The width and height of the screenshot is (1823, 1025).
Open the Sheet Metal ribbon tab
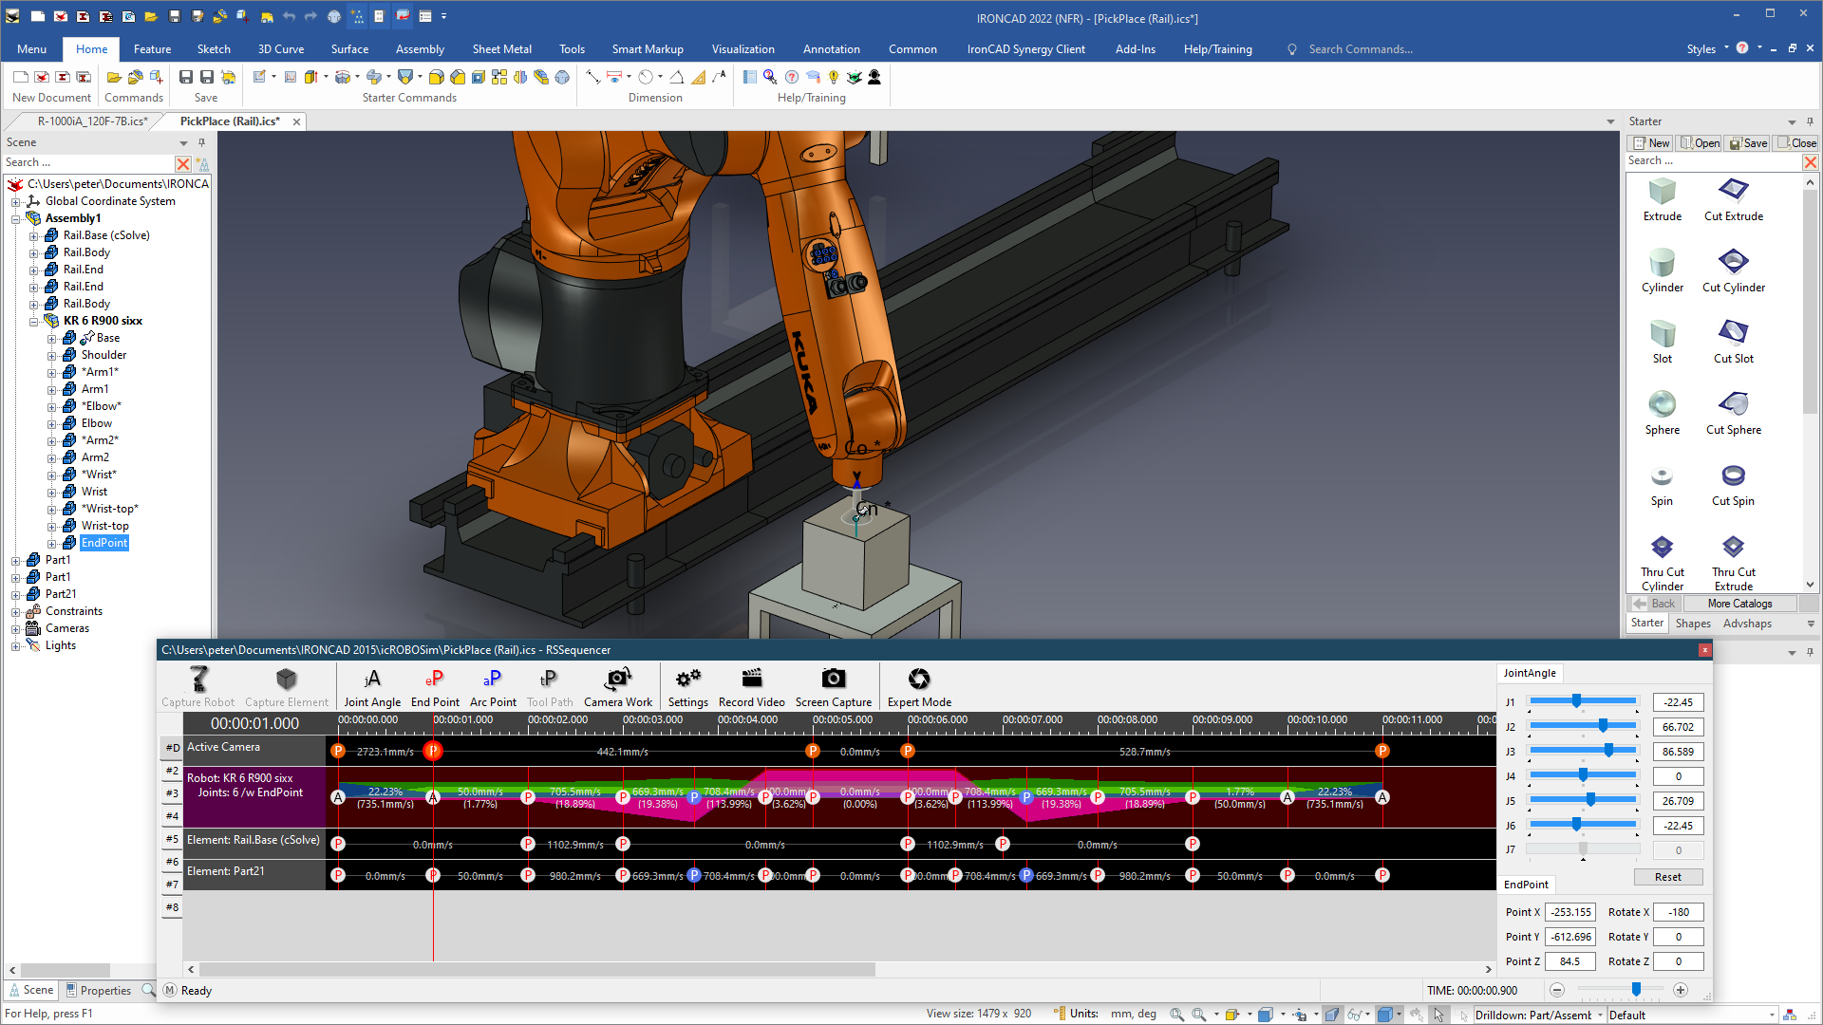(501, 49)
